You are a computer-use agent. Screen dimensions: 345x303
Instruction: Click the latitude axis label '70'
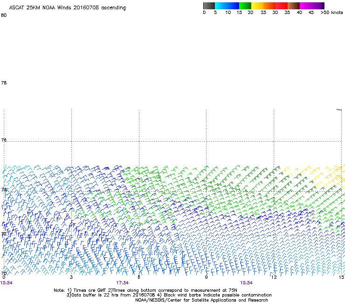point(4,273)
